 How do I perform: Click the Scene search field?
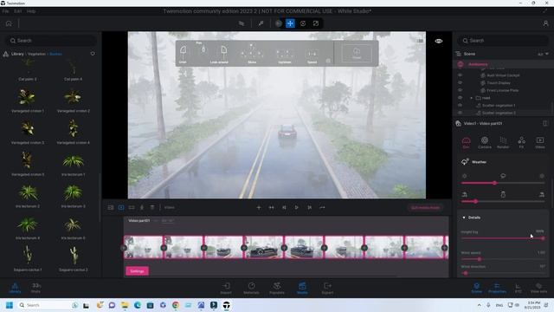[x=504, y=41]
